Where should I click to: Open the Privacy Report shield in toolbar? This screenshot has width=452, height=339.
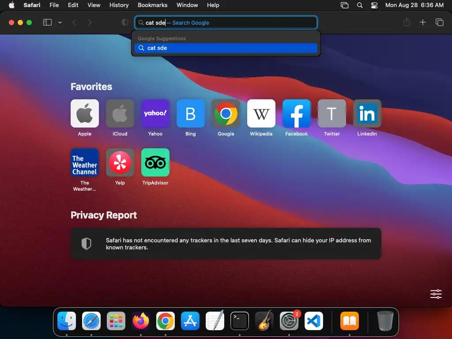[125, 23]
